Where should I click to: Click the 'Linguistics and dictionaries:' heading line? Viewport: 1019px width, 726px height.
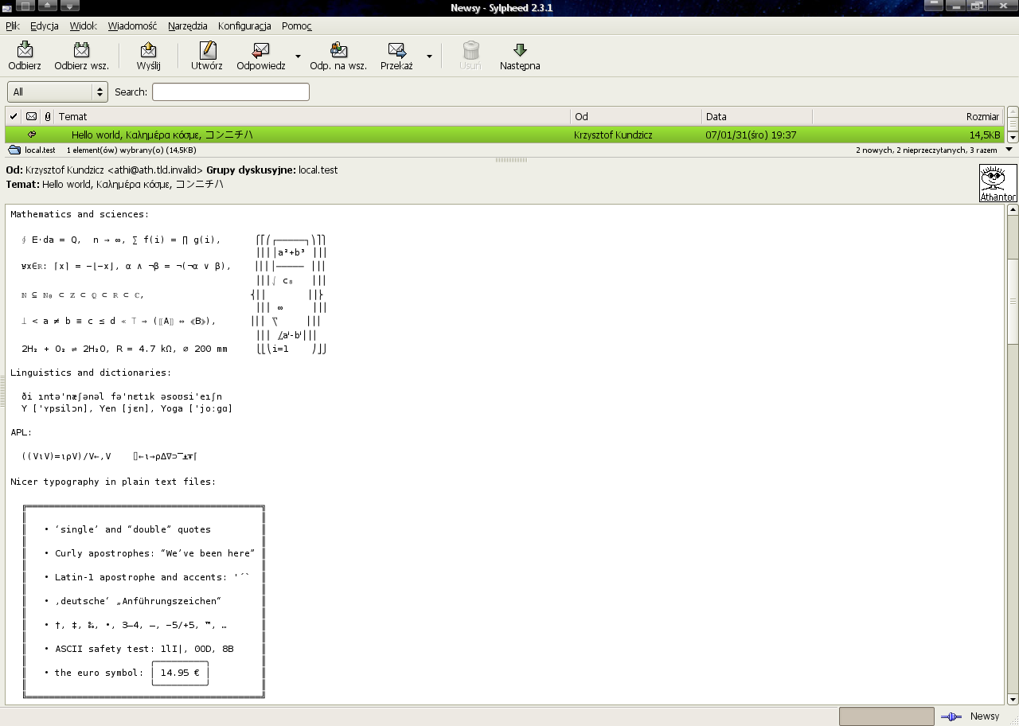click(91, 373)
